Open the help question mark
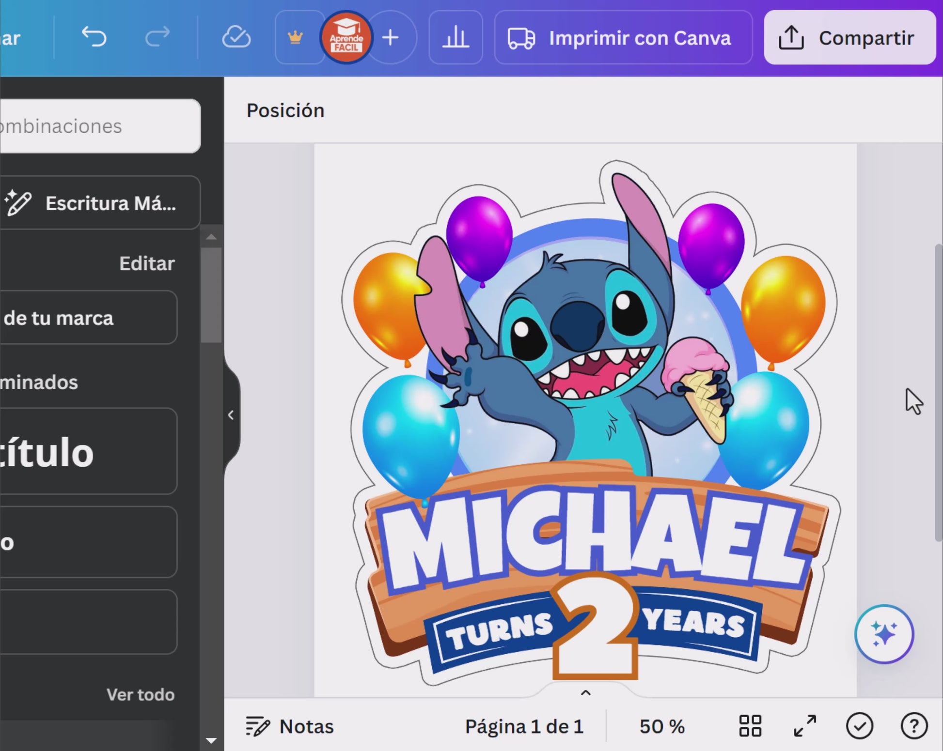The height and width of the screenshot is (751, 943). 913,726
